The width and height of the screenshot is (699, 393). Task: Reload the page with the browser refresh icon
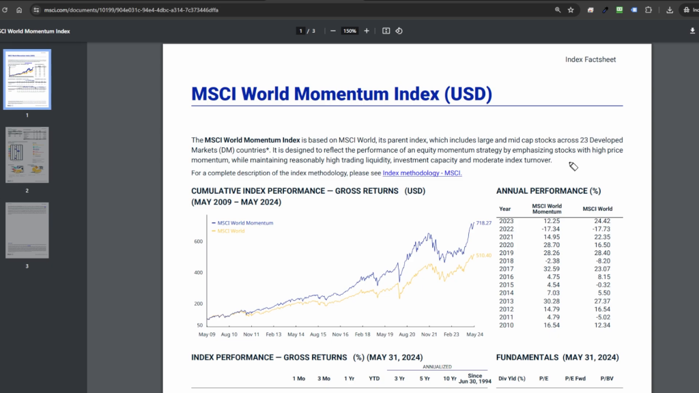tap(5, 10)
